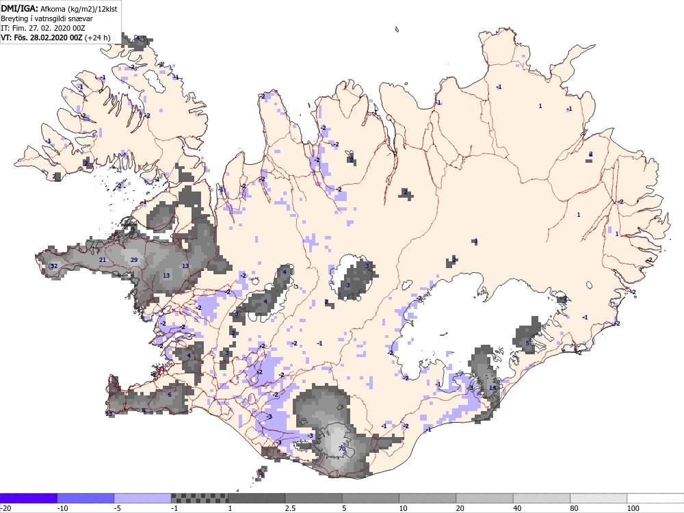Click the '29' value on the map
Image resolution: width=684 pixels, height=513 pixels.
click(134, 260)
